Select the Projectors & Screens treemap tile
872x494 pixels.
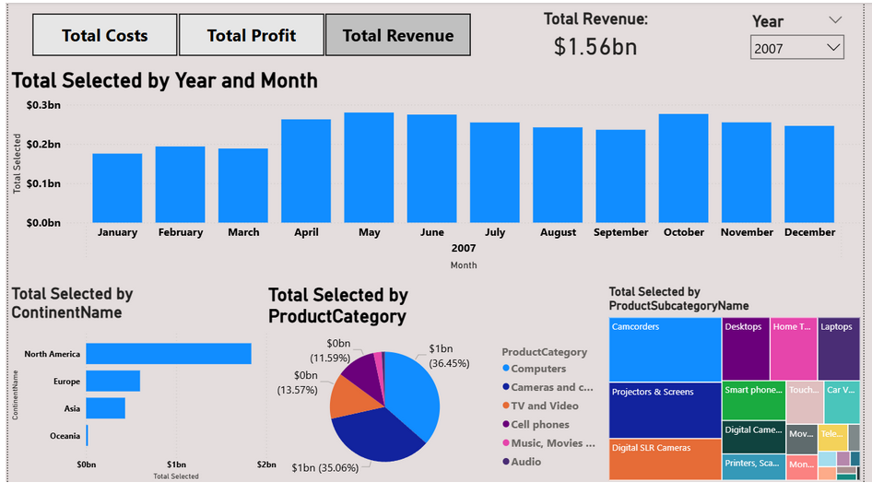pos(664,411)
